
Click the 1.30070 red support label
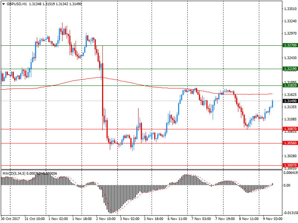tap(290, 165)
